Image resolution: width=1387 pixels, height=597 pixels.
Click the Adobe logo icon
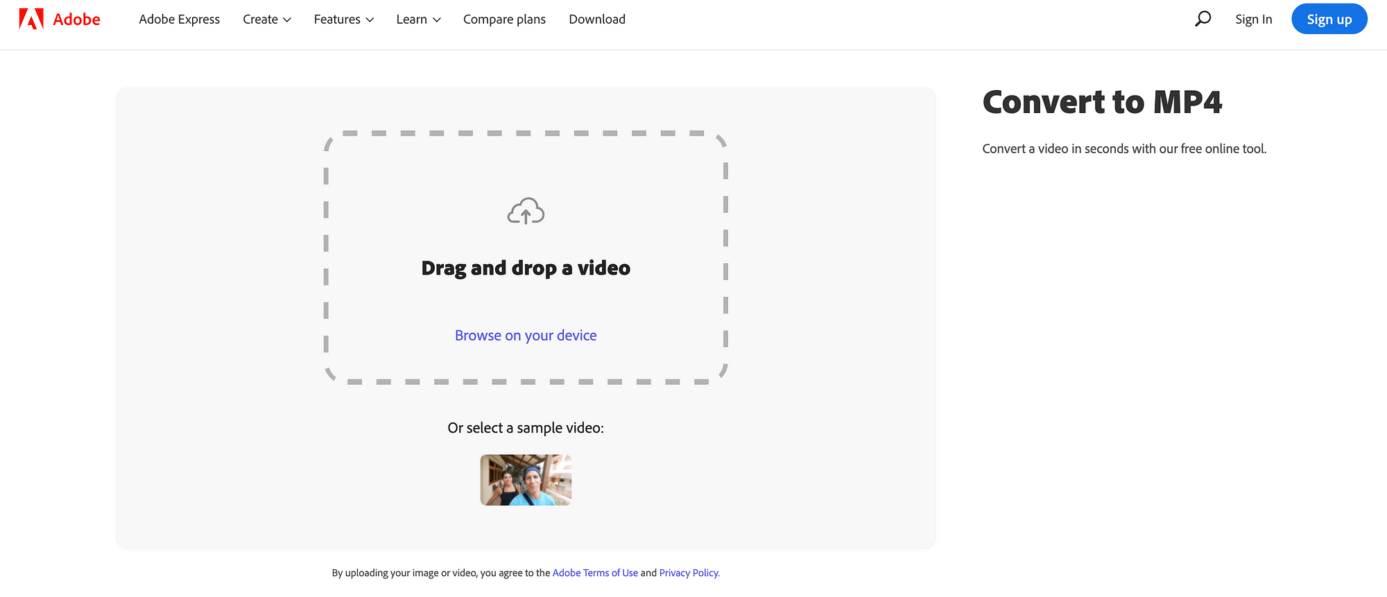31,19
